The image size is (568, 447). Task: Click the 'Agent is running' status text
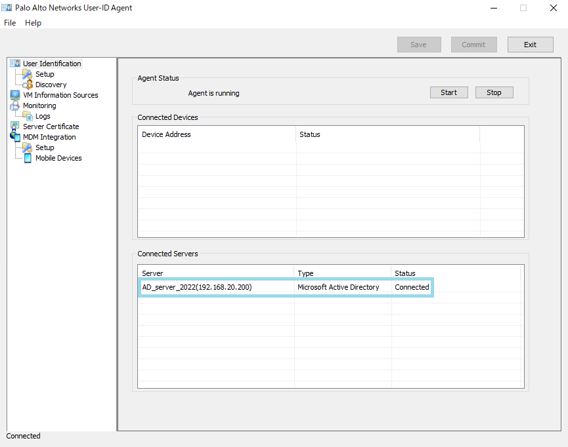pos(213,93)
